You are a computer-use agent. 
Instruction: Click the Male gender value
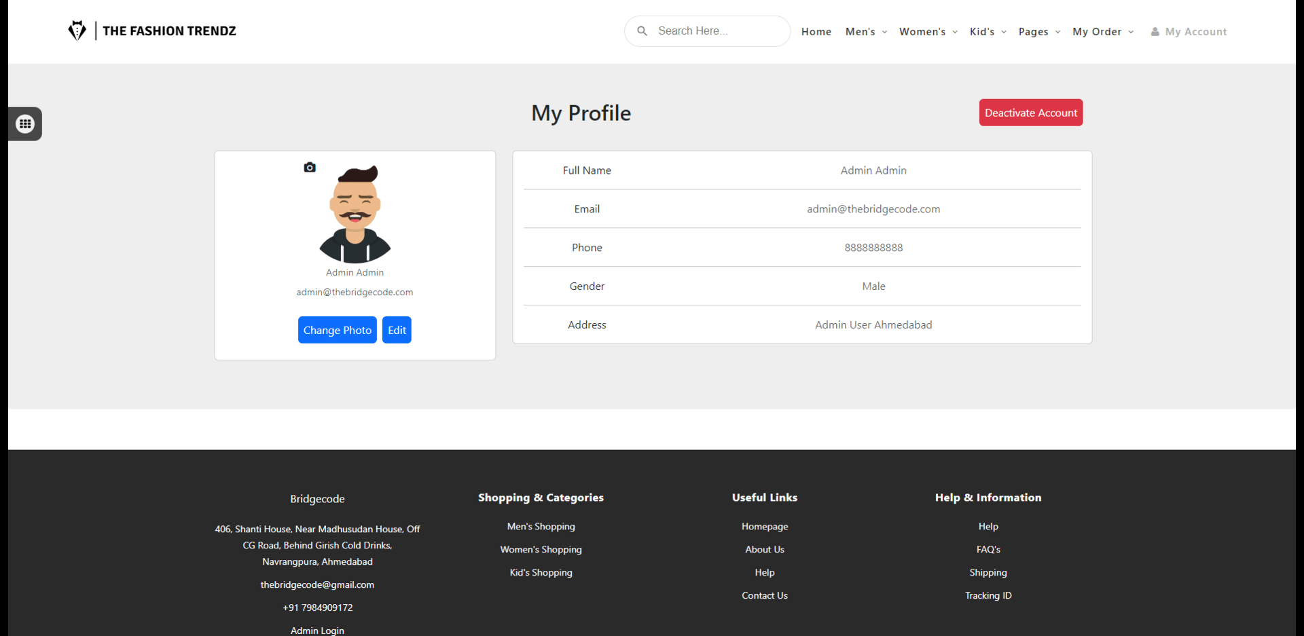tap(873, 286)
